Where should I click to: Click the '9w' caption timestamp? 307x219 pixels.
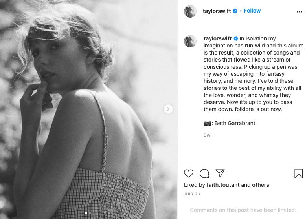(207, 135)
